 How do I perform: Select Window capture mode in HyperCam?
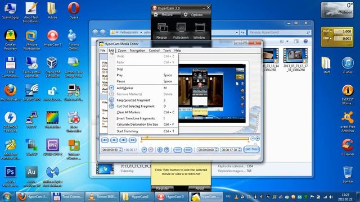coord(199,31)
